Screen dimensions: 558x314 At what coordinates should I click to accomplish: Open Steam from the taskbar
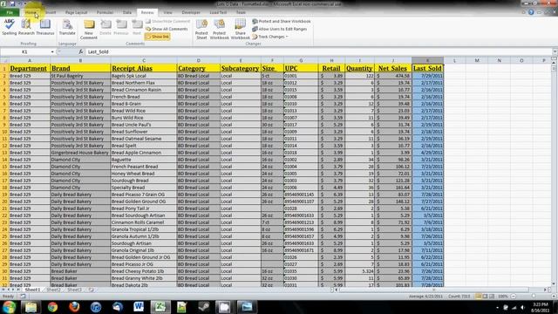[x=203, y=307]
